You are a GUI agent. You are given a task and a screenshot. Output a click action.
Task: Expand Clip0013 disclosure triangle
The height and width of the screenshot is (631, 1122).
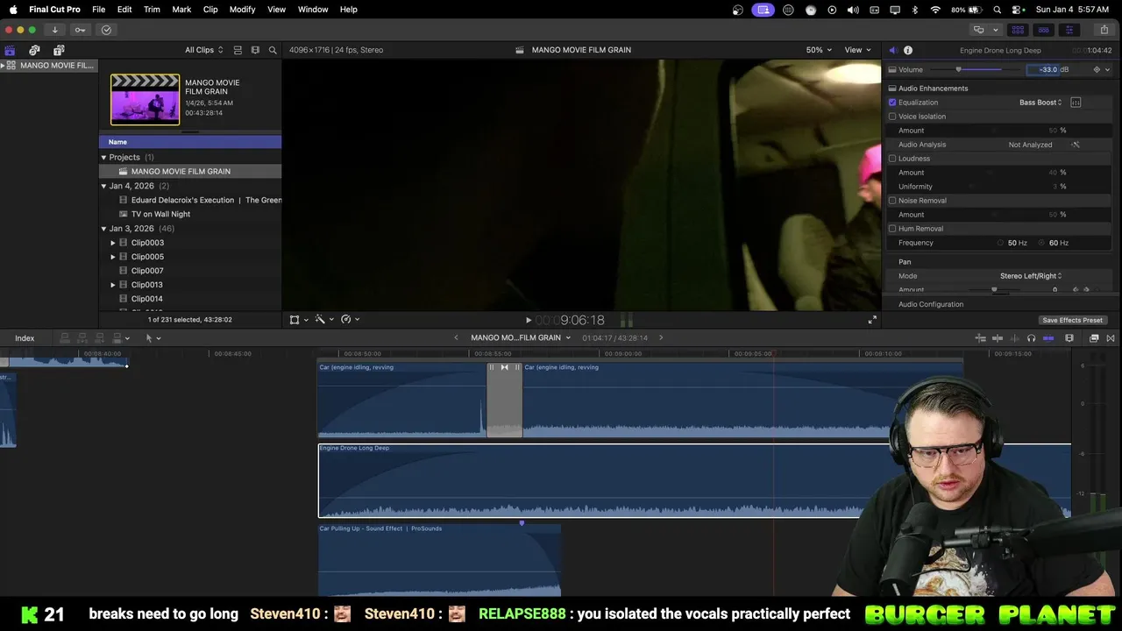click(113, 285)
